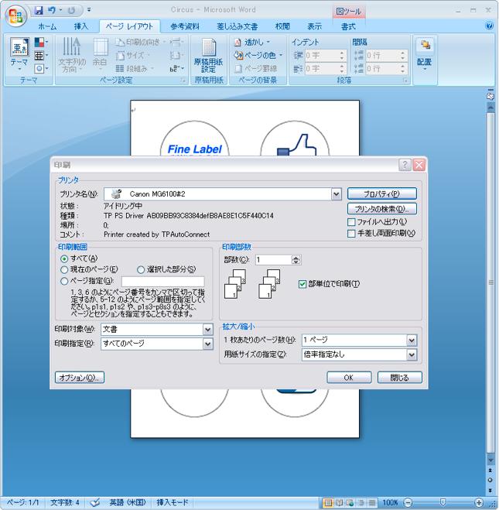This screenshot has width=499, height=510.
Task: Switch to outline view icon
Action: point(361,503)
